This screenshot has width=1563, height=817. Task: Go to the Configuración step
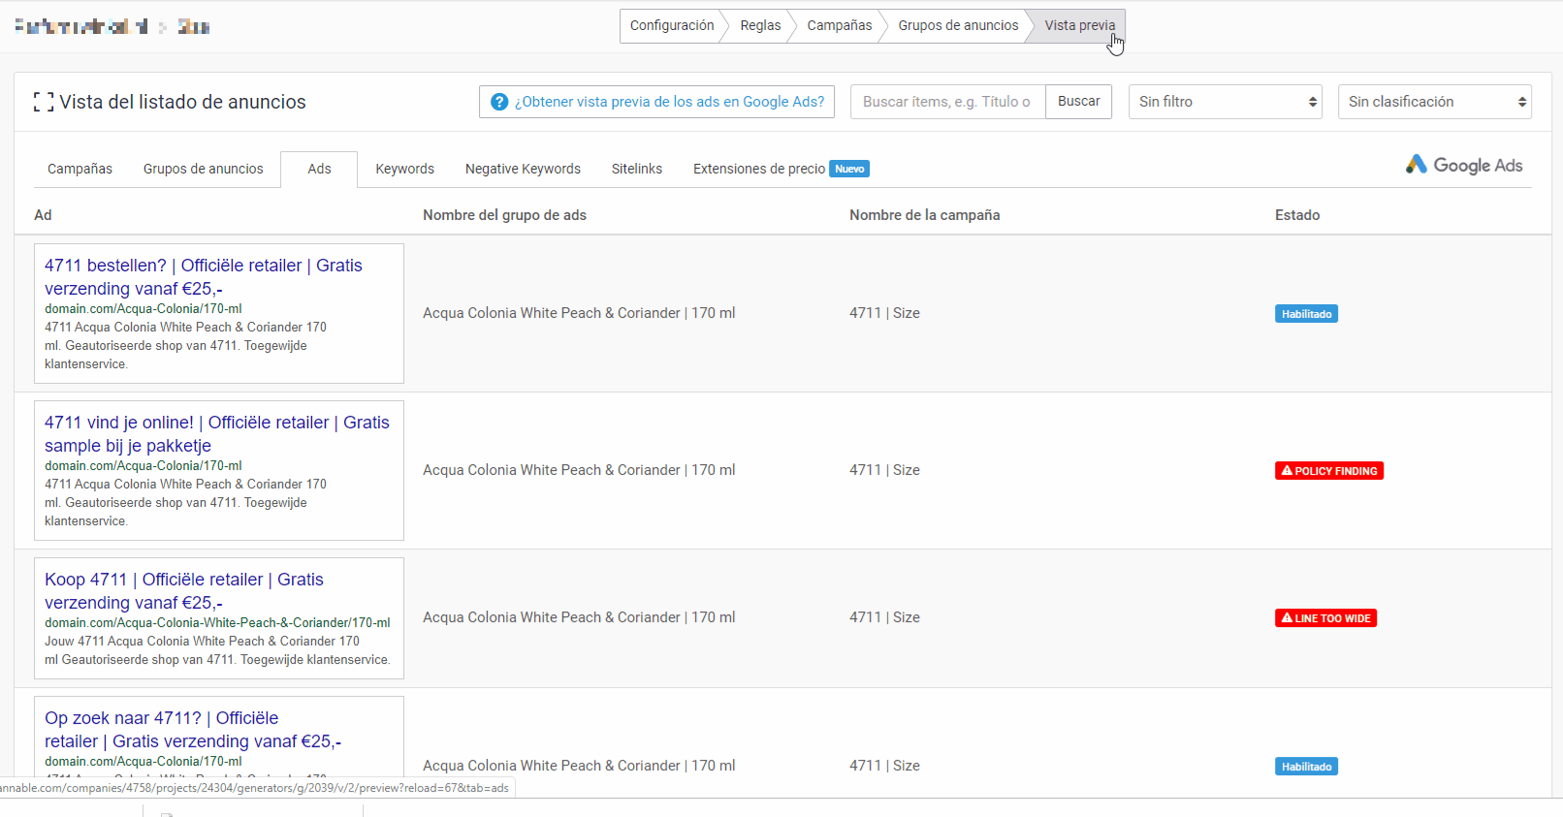671,26
